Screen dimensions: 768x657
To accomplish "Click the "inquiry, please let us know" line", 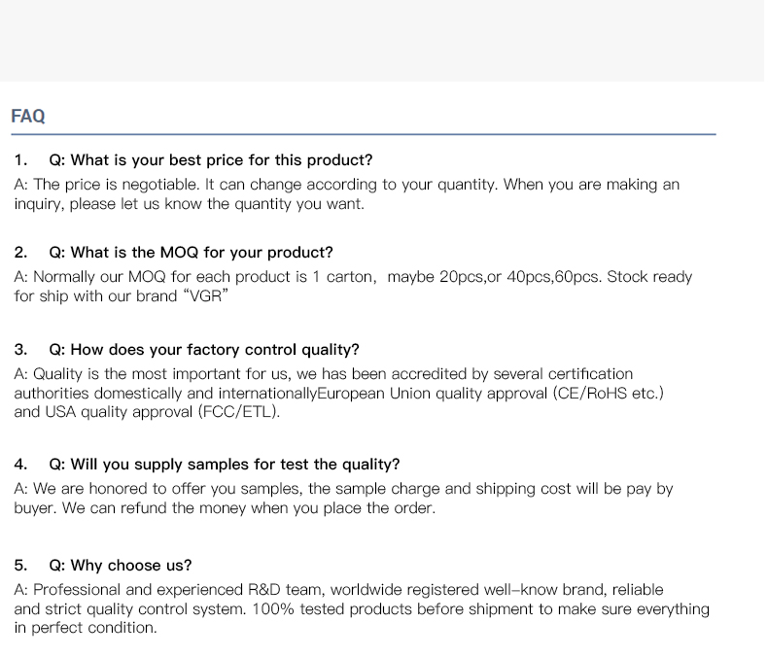I will click(x=189, y=204).
